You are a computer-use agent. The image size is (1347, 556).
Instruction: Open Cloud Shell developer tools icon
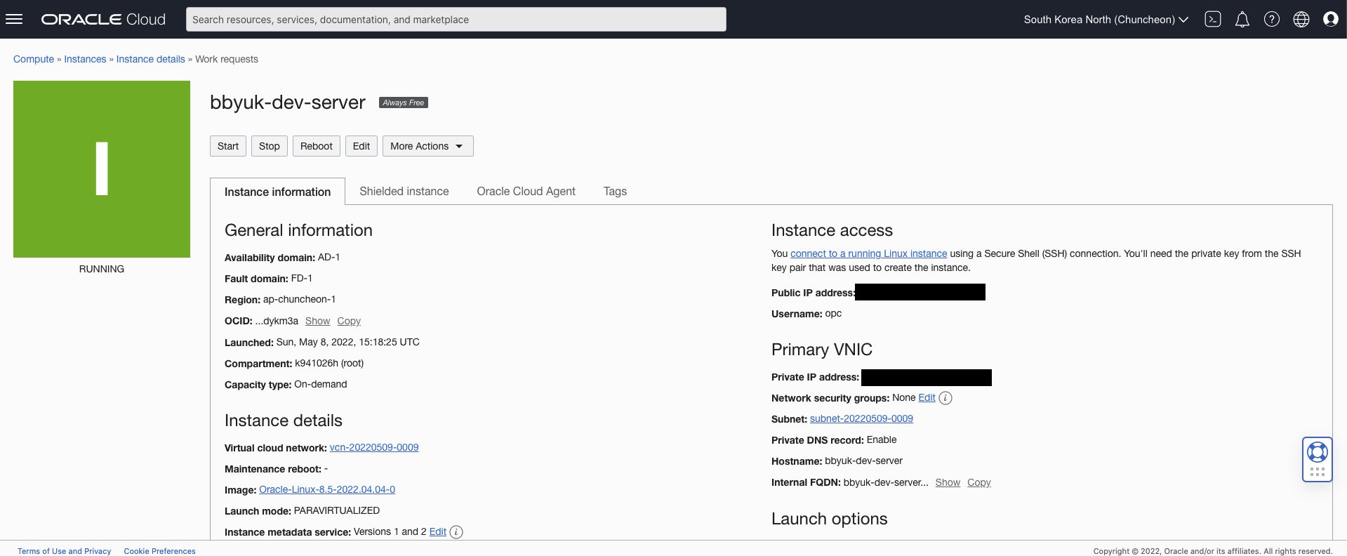tap(1213, 20)
